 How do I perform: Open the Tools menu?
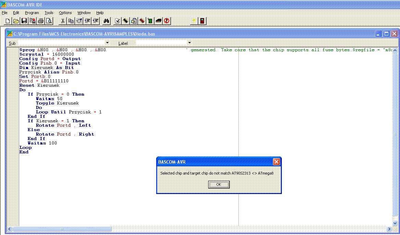[x=49, y=13]
